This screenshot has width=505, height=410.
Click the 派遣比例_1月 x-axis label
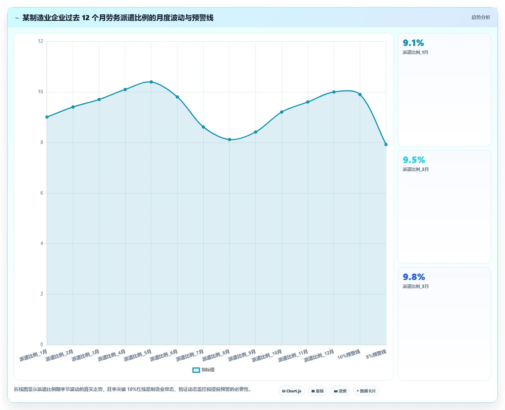tap(33, 355)
